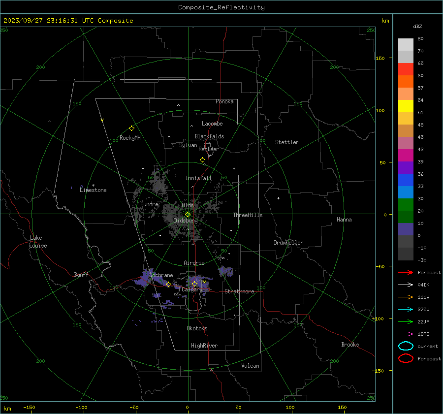Viewport: 443px width, 414px height.
Task: Click the cyan current ellipse in legend
Action: pos(406,346)
